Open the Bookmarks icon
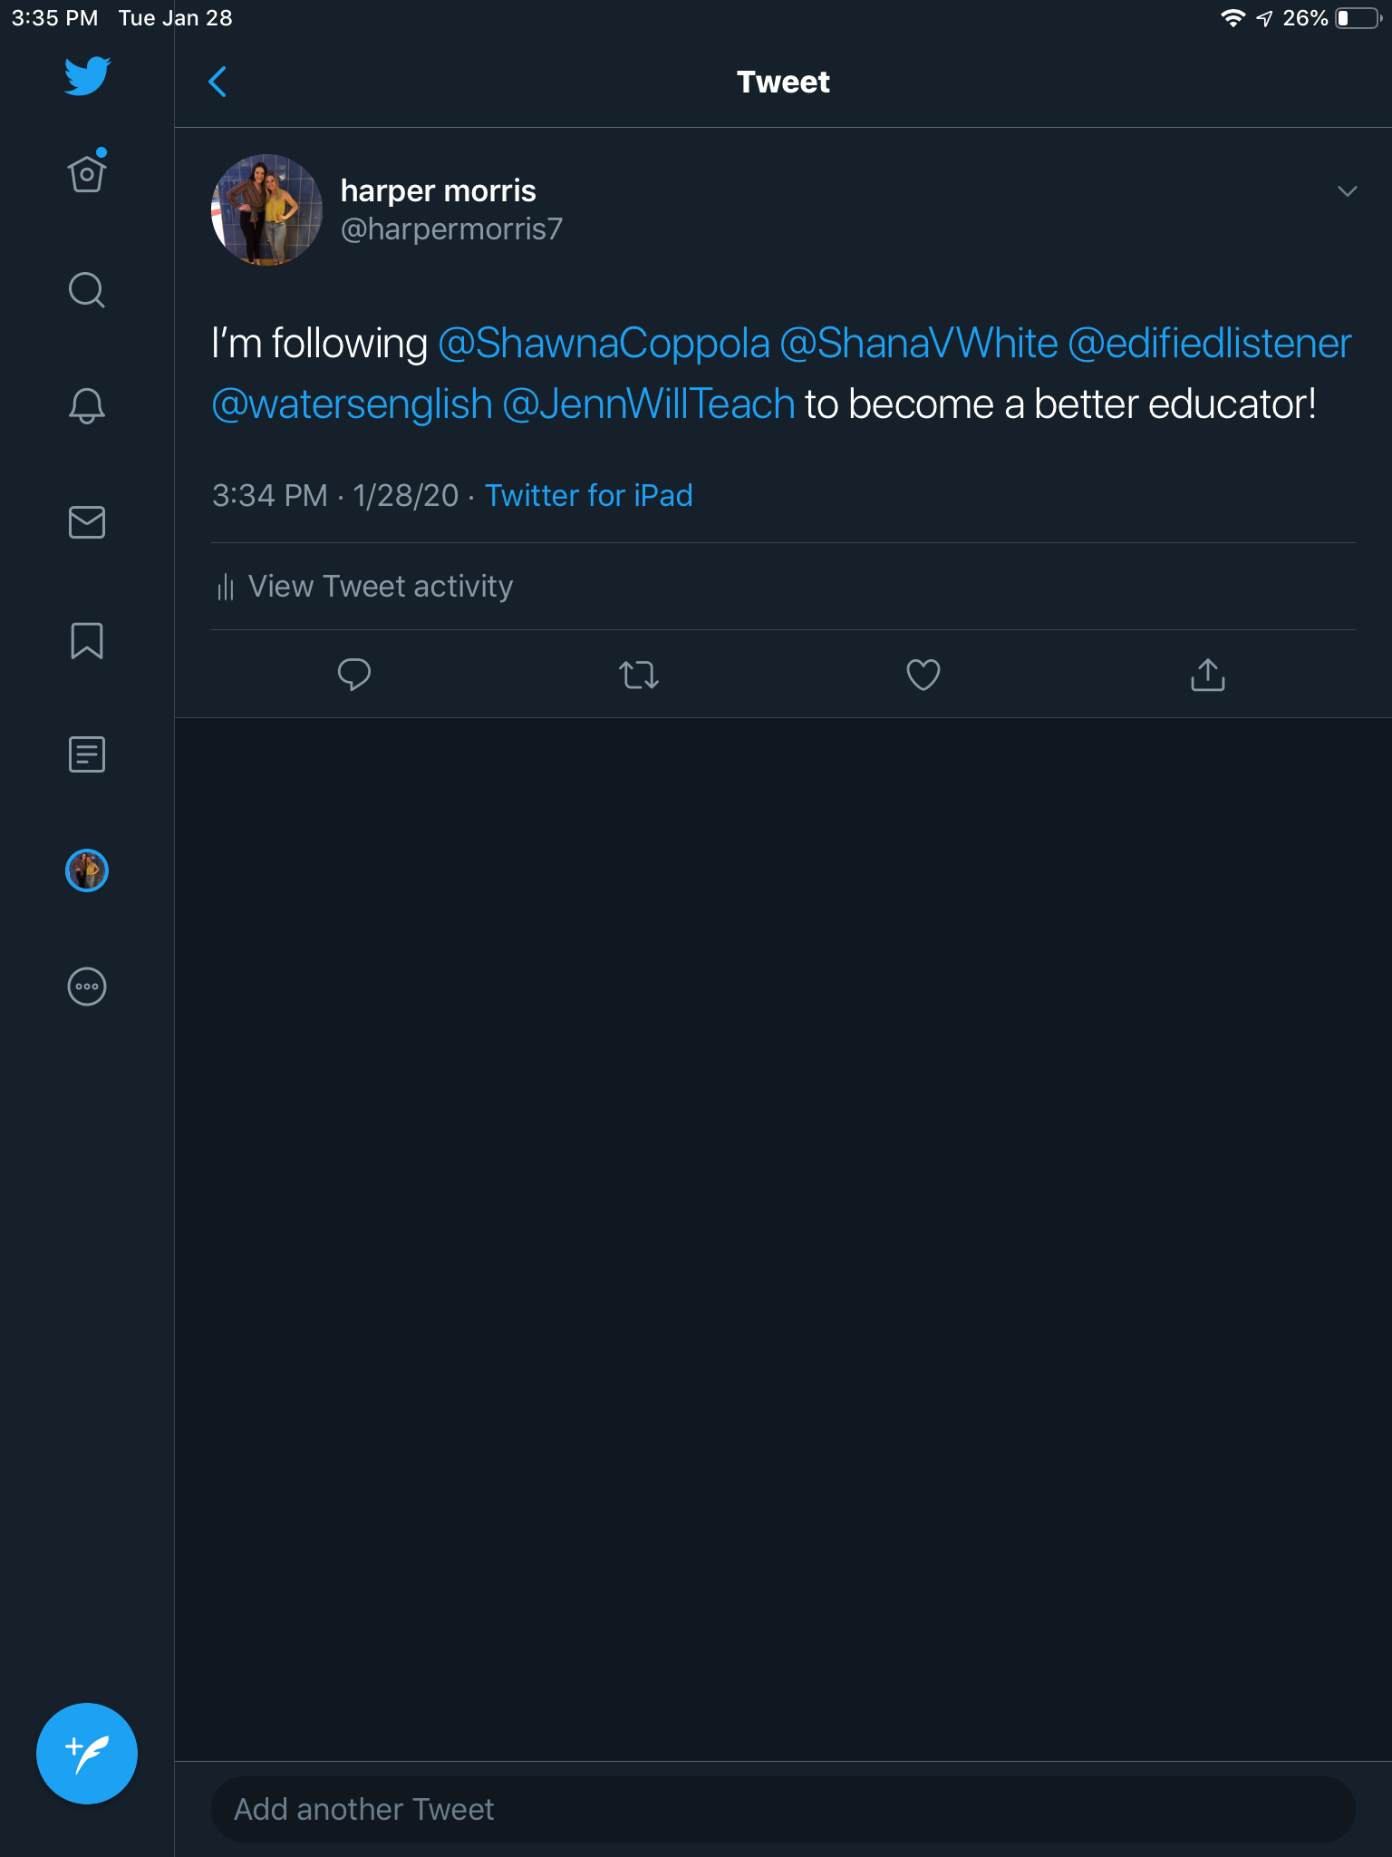Screen dimensions: 1392x1857 (87, 640)
